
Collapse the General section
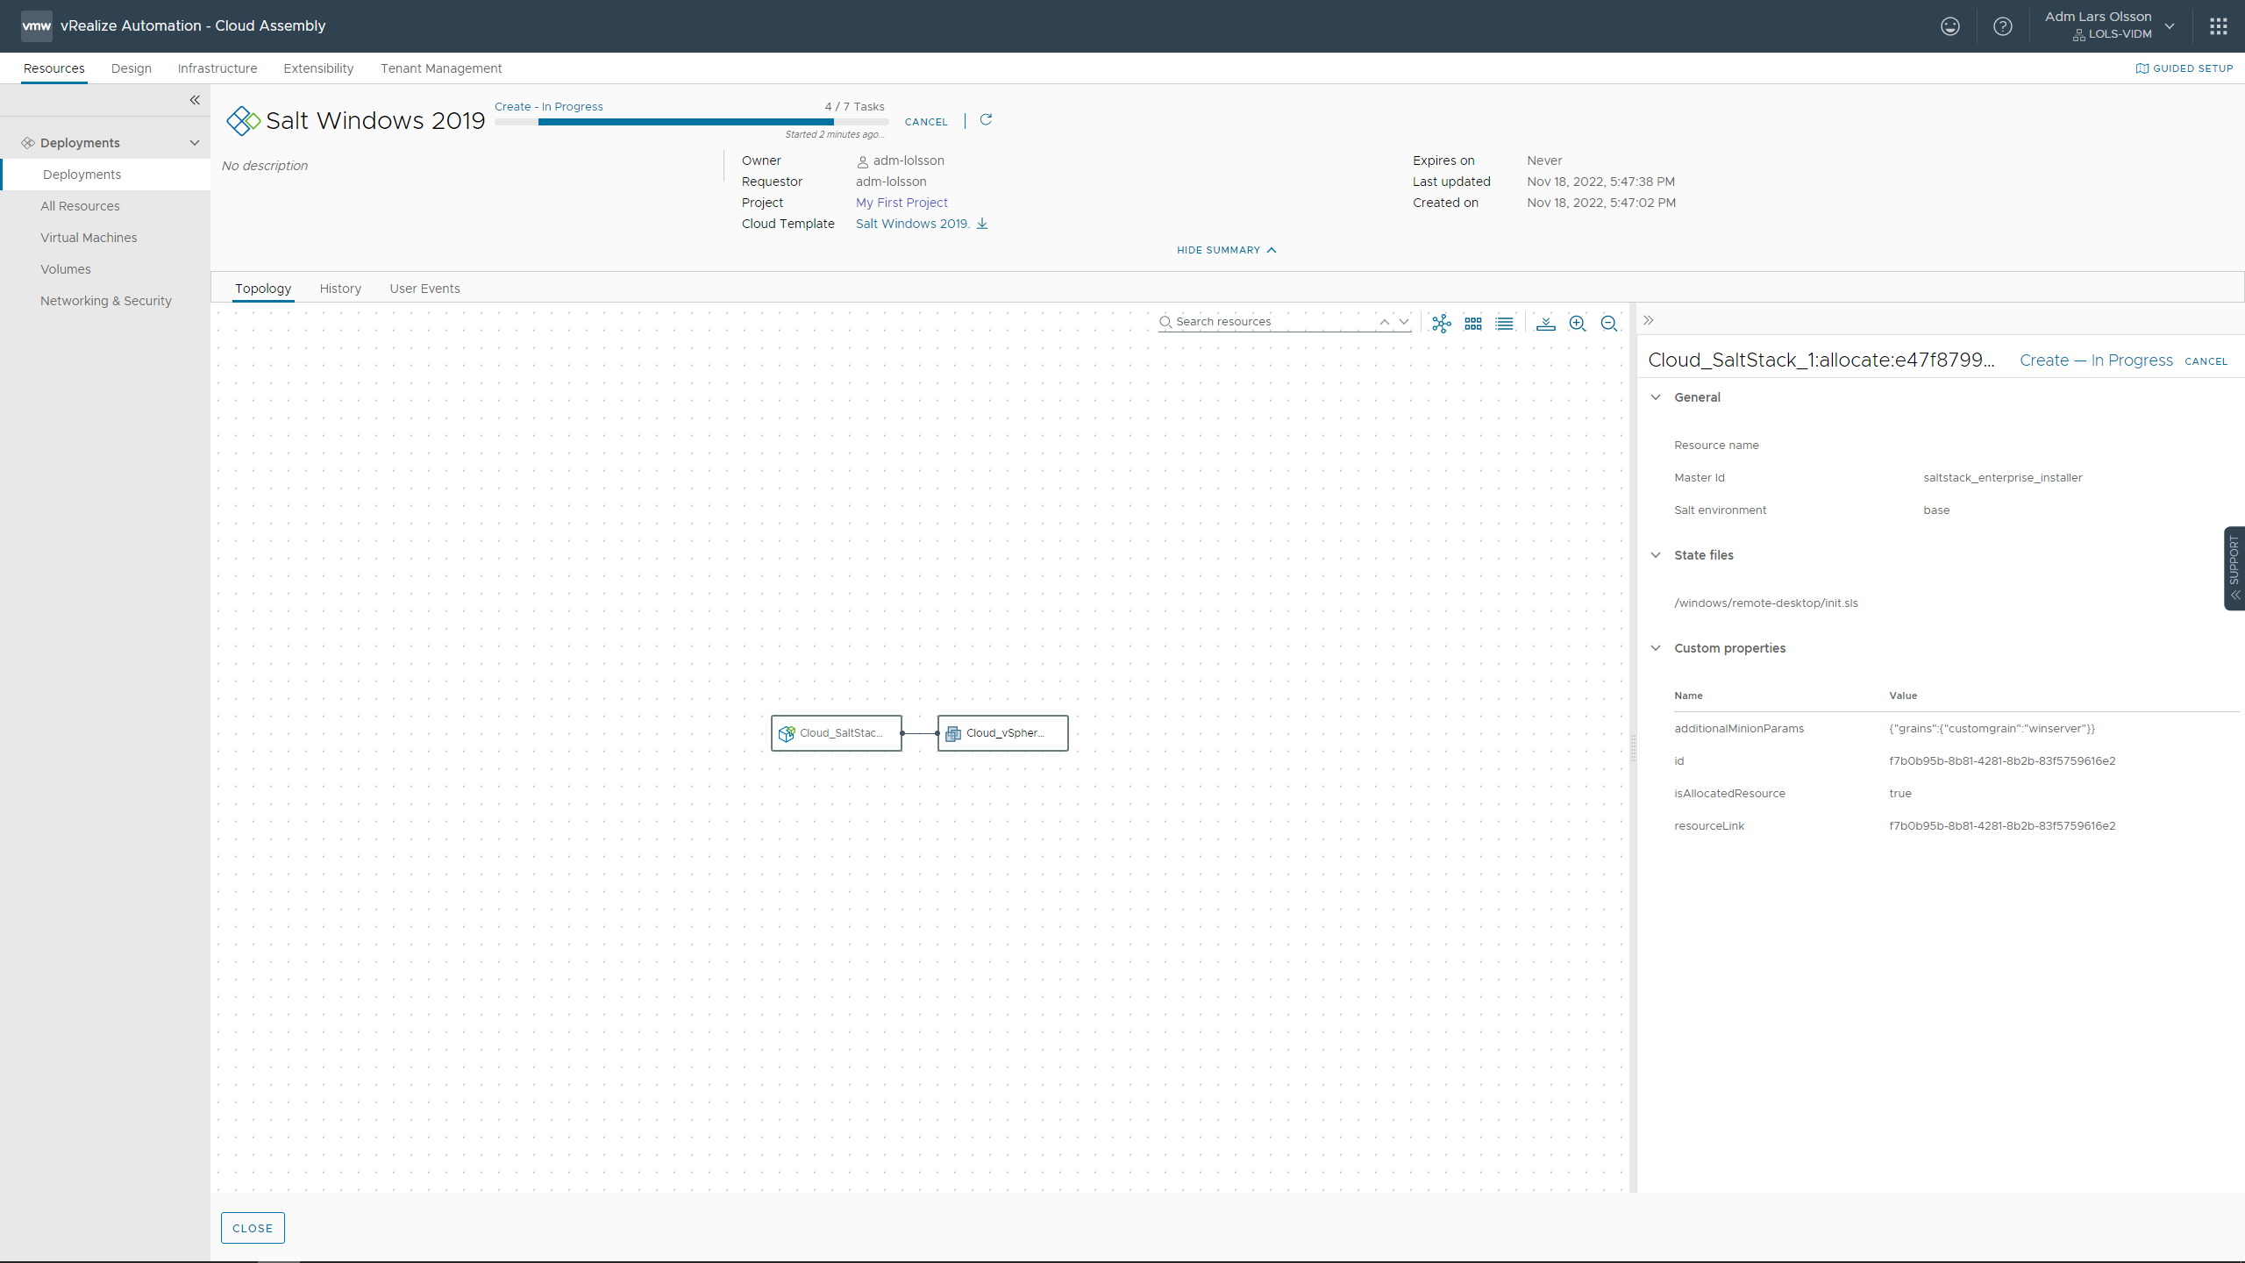[1656, 397]
